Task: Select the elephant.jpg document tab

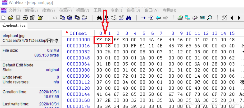Action: tap(14, 26)
